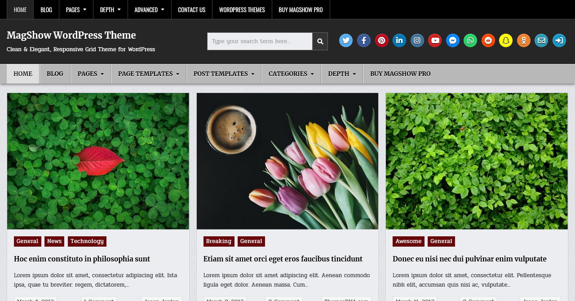The height and width of the screenshot is (301, 575).
Task: Click the search term input field
Action: (x=260, y=41)
